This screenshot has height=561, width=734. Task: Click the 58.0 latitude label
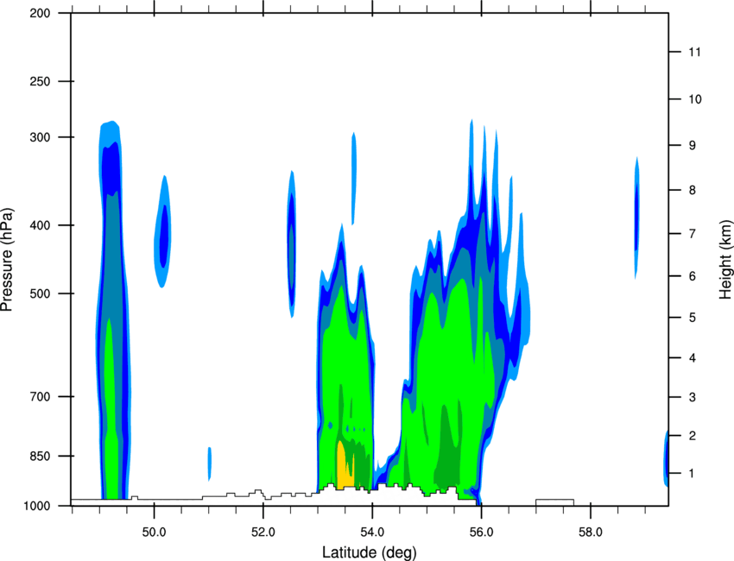tap(591, 532)
